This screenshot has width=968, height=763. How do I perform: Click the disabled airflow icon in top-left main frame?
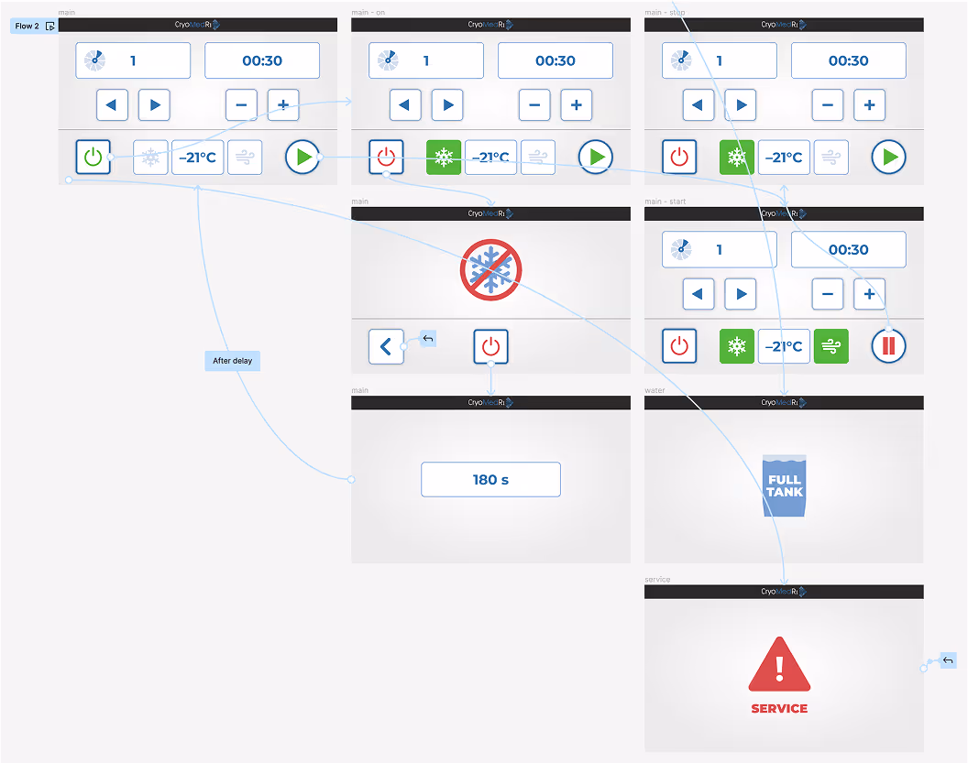[245, 158]
